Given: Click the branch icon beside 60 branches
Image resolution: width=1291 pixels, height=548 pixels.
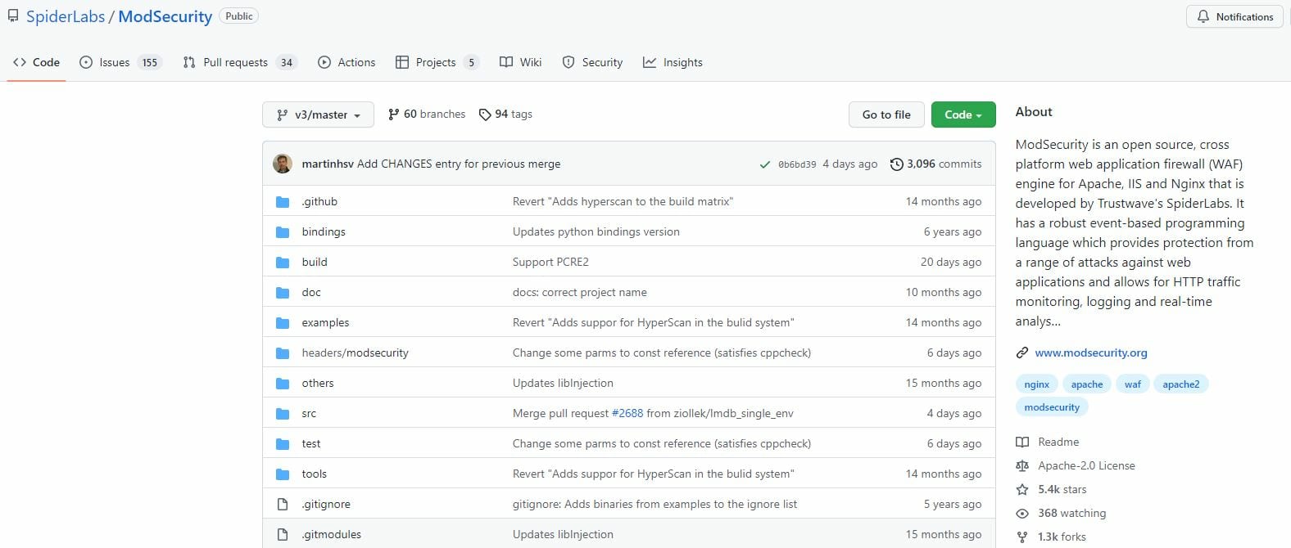Looking at the screenshot, I should pos(394,115).
